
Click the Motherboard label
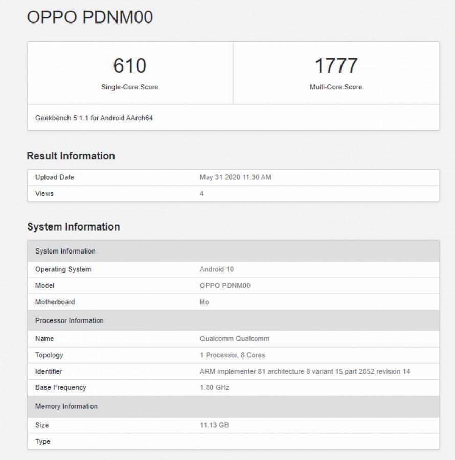(55, 302)
